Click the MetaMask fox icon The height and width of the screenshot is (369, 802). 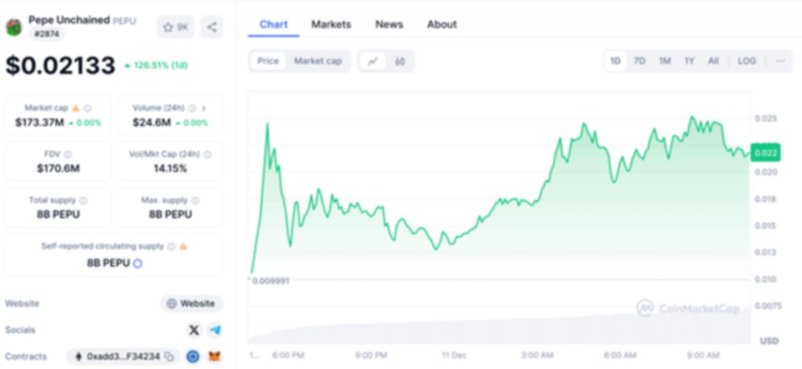tap(215, 357)
